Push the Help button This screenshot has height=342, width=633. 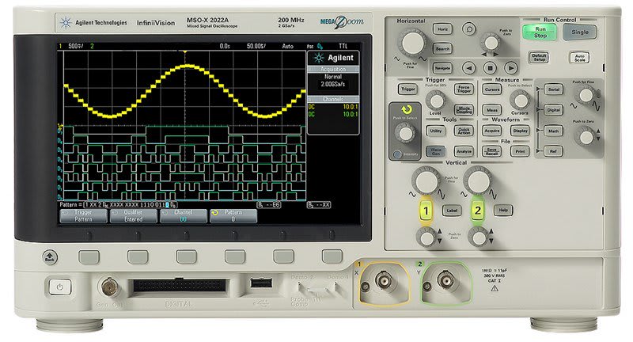click(x=503, y=210)
